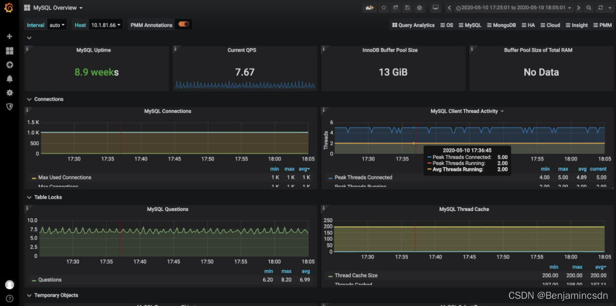The image size is (616, 306).
Task: Sort MySQL Connections legend by max
Action: pyautogui.click(x=289, y=169)
